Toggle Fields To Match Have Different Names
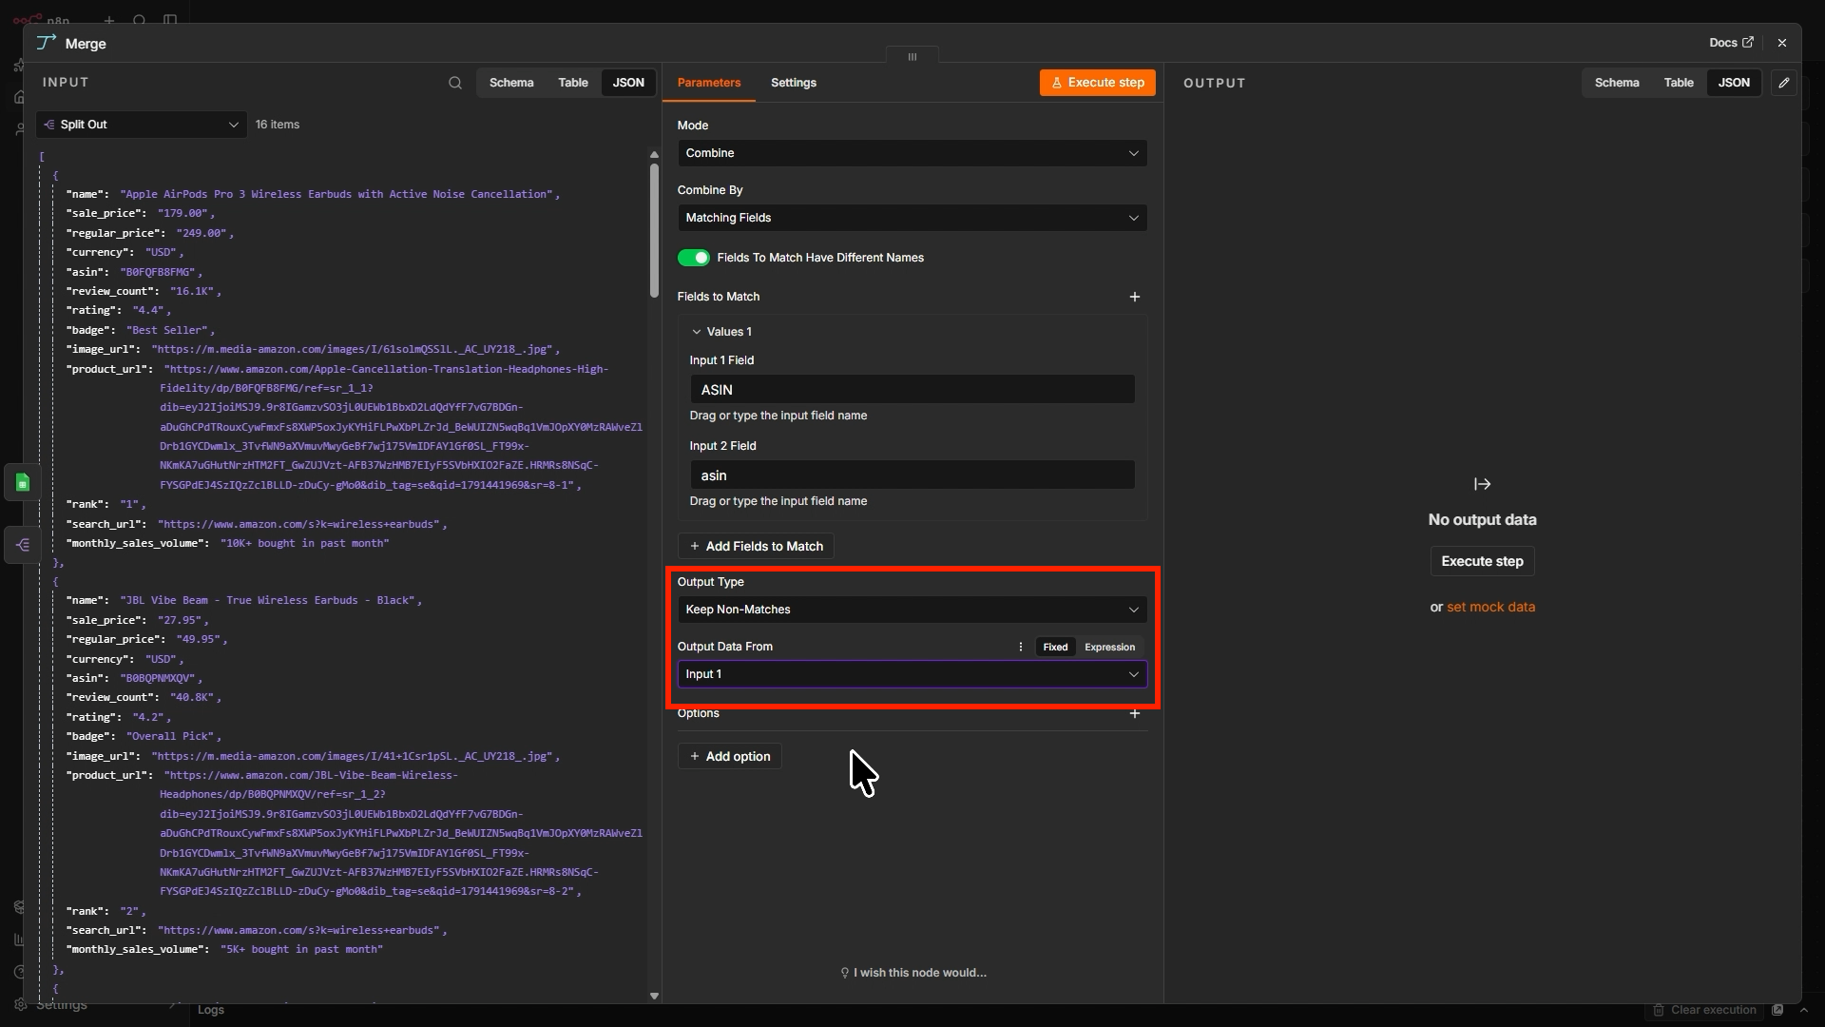 (x=694, y=258)
